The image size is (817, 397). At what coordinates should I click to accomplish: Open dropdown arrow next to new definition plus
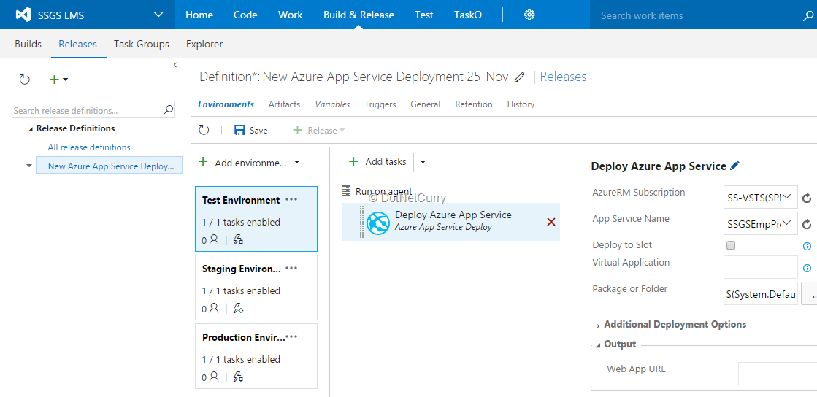point(65,80)
